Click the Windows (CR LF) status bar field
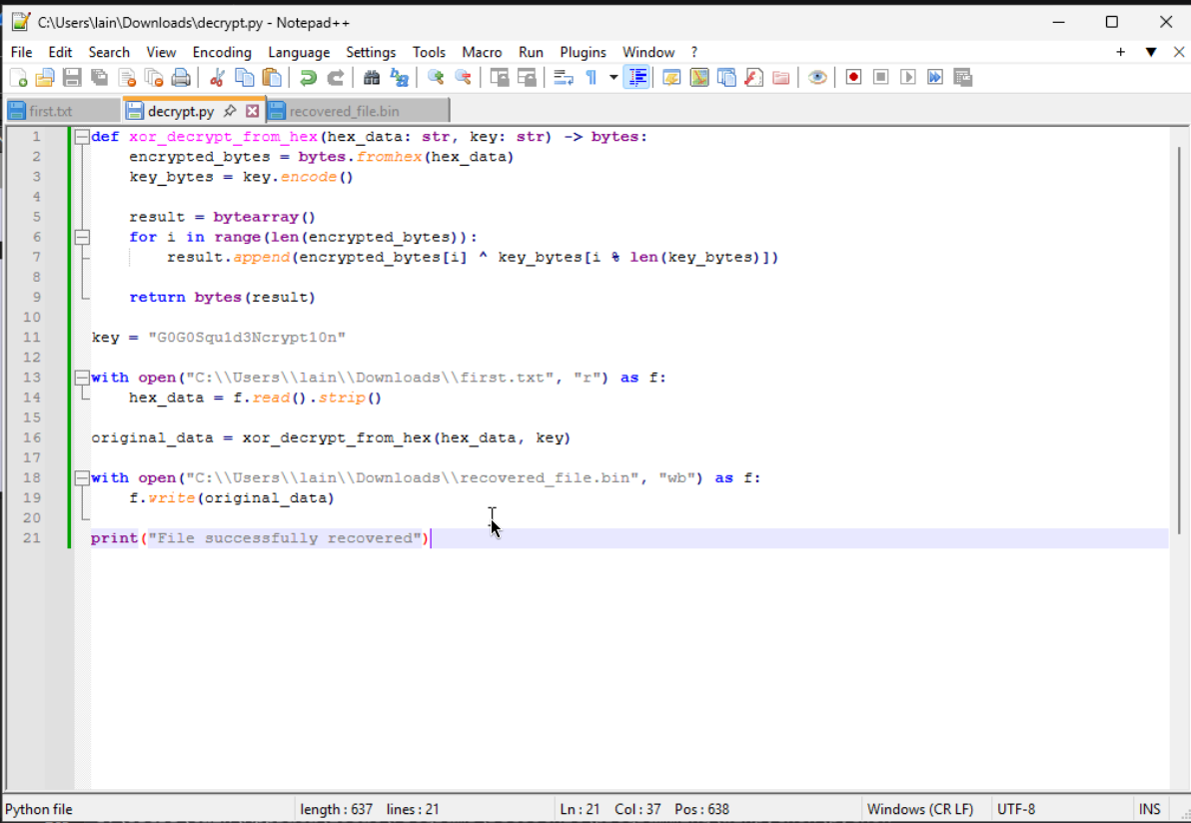This screenshot has height=823, width=1191. click(919, 809)
